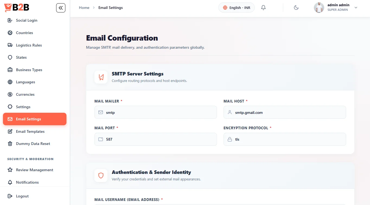Image resolution: width=370 pixels, height=205 pixels.
Task: Click the Authentication & Sender Identity heading
Action: 151,172
